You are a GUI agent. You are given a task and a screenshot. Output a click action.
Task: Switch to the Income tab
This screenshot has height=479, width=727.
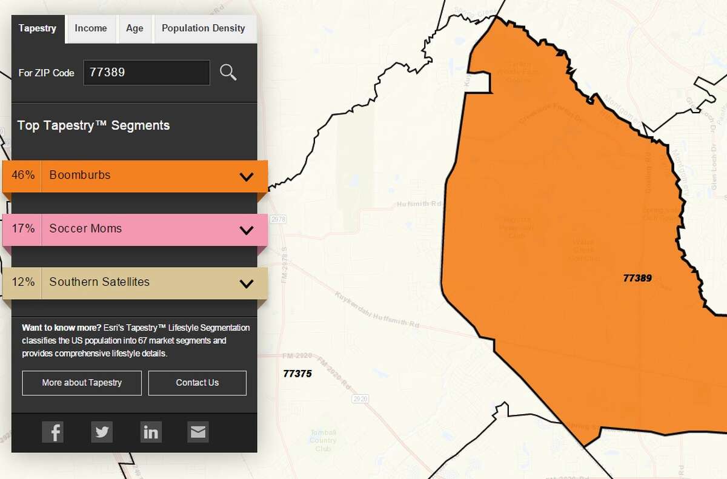91,28
